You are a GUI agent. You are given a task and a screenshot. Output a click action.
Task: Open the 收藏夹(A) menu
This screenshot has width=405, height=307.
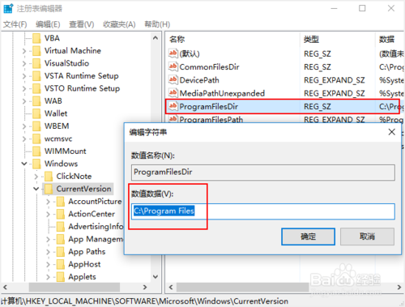(x=119, y=24)
